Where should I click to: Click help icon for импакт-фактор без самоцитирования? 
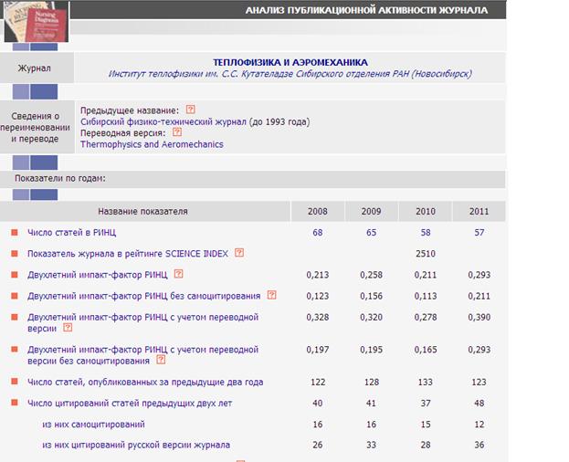(x=272, y=295)
